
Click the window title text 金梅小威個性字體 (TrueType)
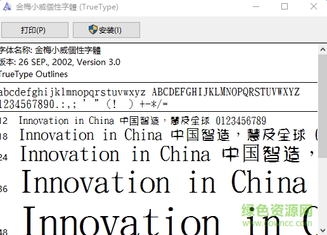67,7
